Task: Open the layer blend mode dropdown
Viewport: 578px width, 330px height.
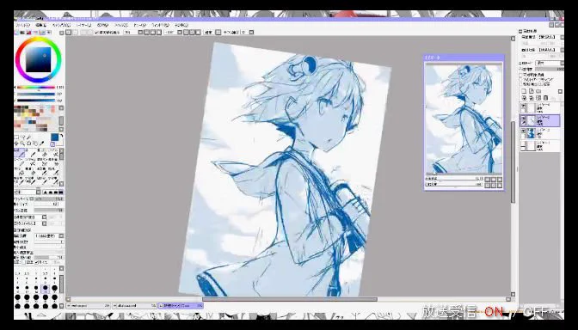Action: 550,63
